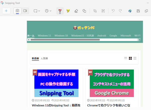Image resolution: width=151 pixels, height=110 pixels.
Task: Click the right arrow of navigation scrollbar
Action: click(x=139, y=40)
